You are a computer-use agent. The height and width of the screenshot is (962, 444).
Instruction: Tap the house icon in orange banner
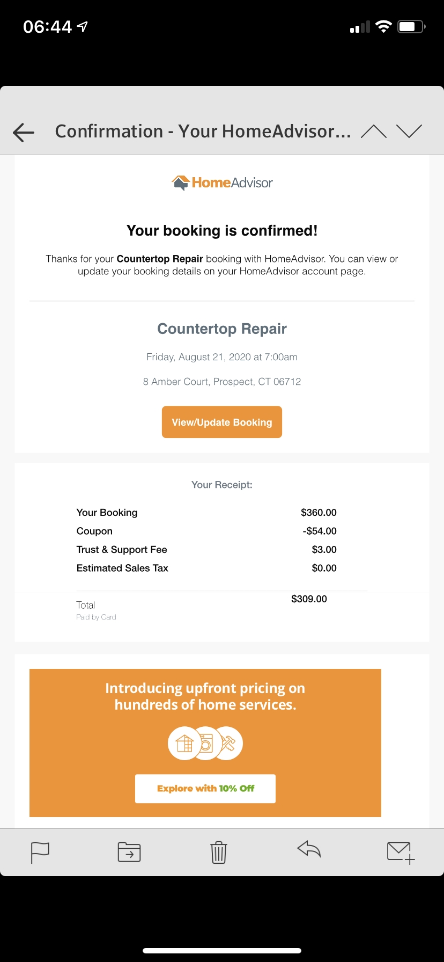click(x=184, y=744)
